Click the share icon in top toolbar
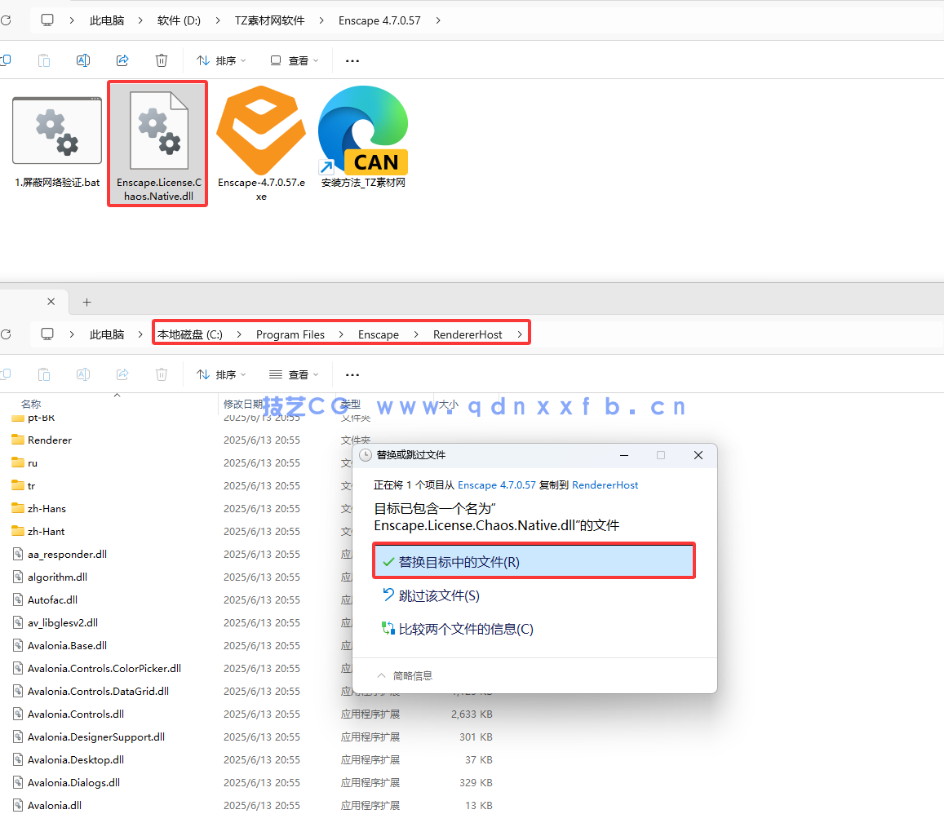This screenshot has width=944, height=814. pyautogui.click(x=122, y=60)
